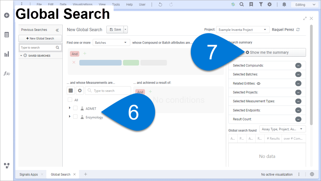This screenshot has height=181, width=321.
Task: Close the Global Search tab
Action: (x=74, y=174)
